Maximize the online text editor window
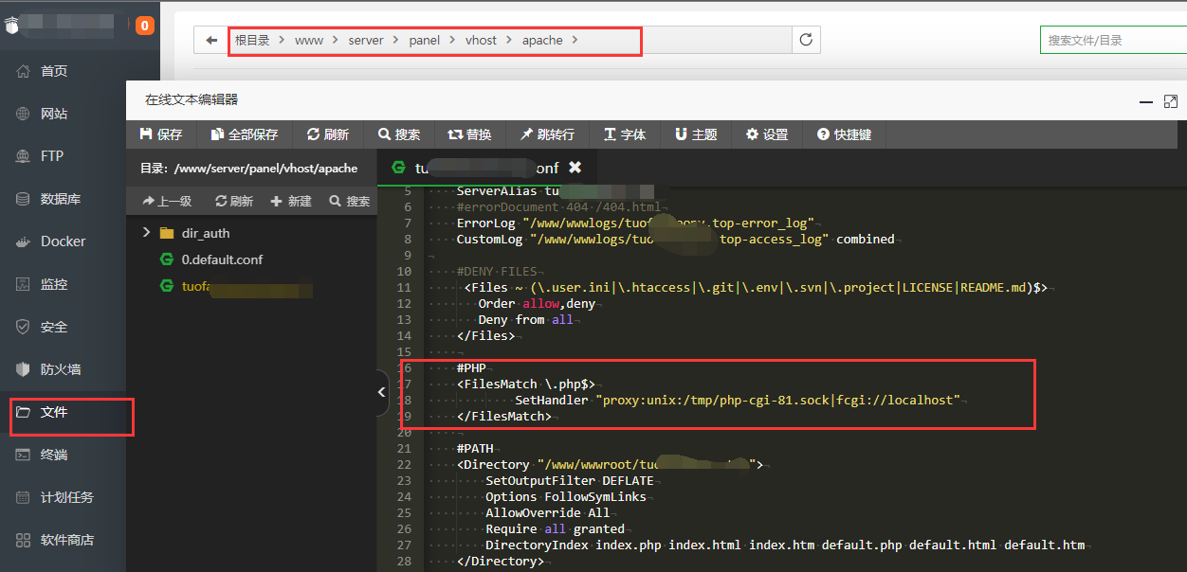Viewport: 1187px width, 572px height. [x=1171, y=101]
